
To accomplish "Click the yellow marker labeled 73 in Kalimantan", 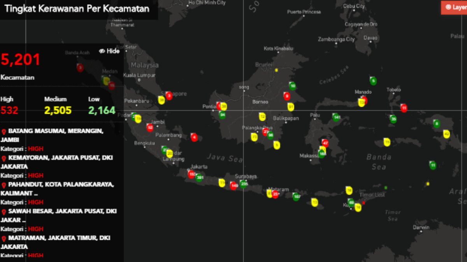I will tap(254, 137).
